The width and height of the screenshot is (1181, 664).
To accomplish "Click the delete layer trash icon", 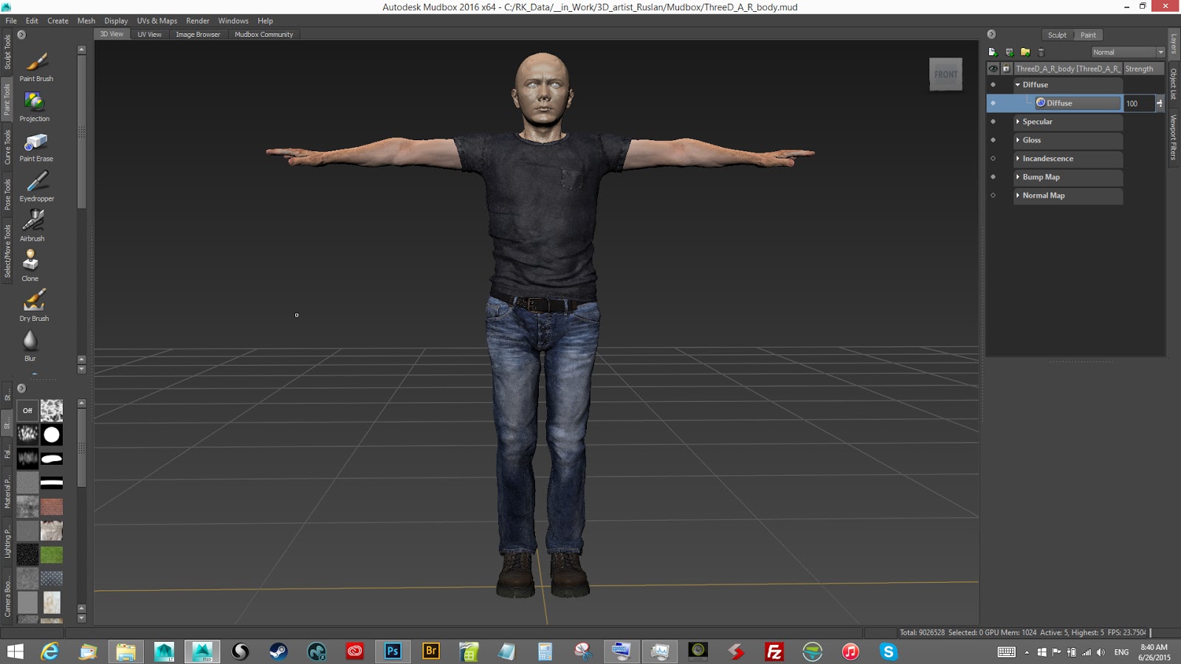I will click(1041, 52).
